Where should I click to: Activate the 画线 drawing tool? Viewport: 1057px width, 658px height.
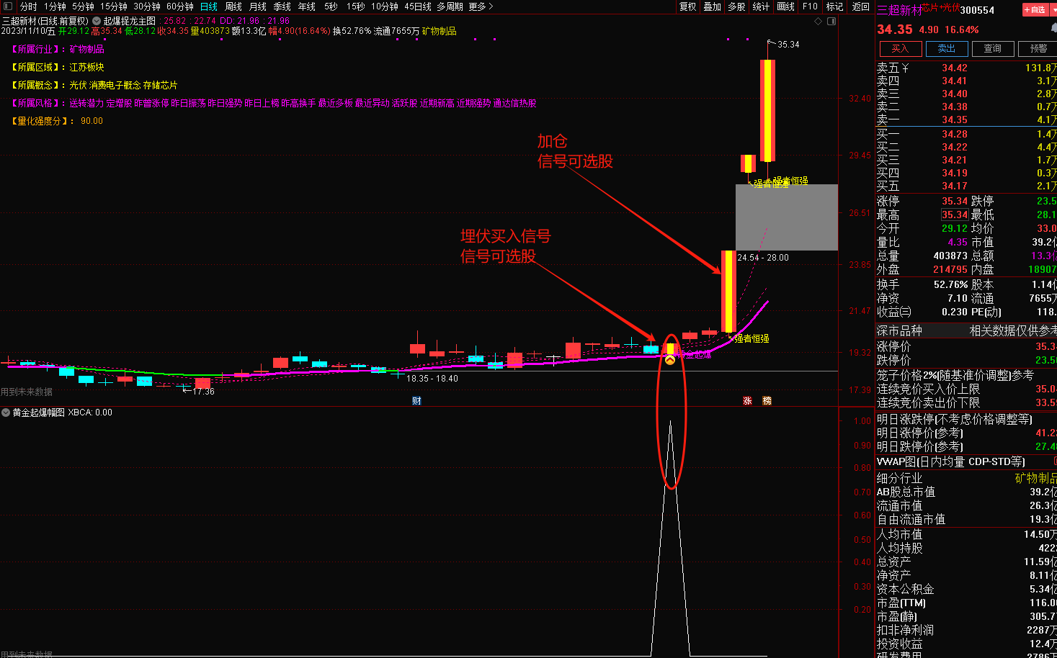point(786,6)
